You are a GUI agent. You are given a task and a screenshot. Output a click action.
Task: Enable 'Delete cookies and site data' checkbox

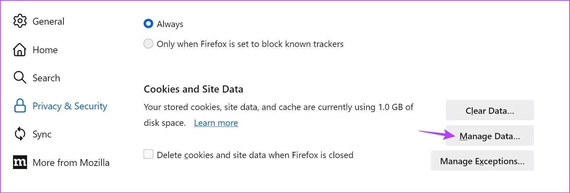point(148,155)
